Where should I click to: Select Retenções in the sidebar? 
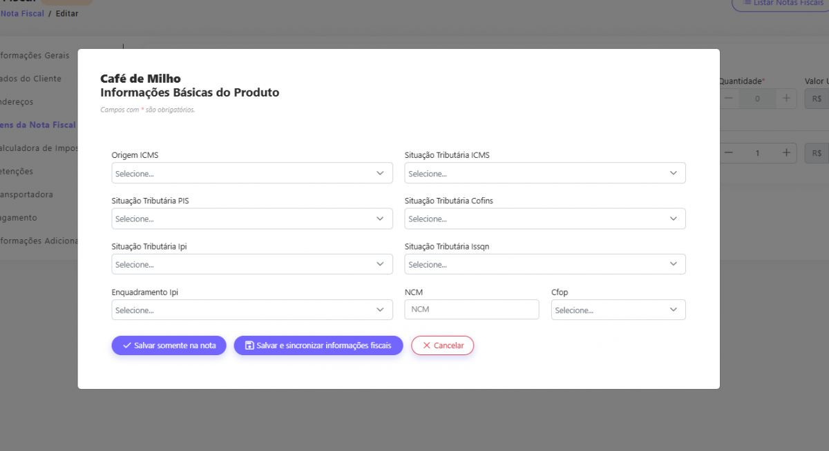tap(17, 171)
